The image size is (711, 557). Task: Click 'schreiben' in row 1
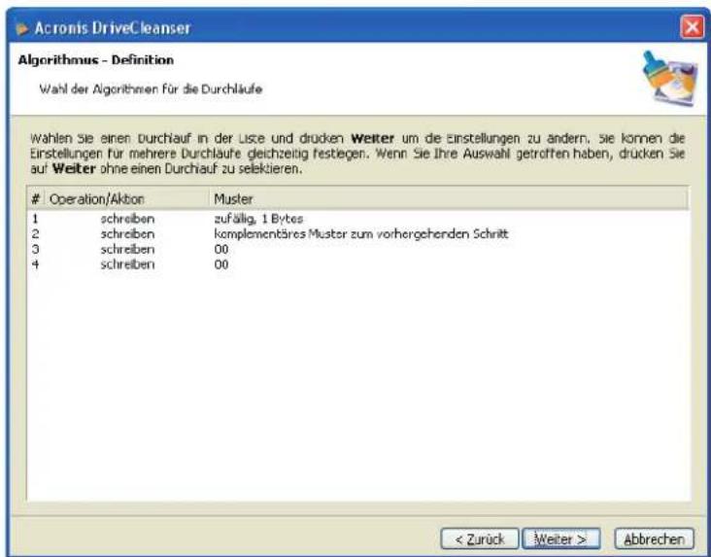click(127, 219)
